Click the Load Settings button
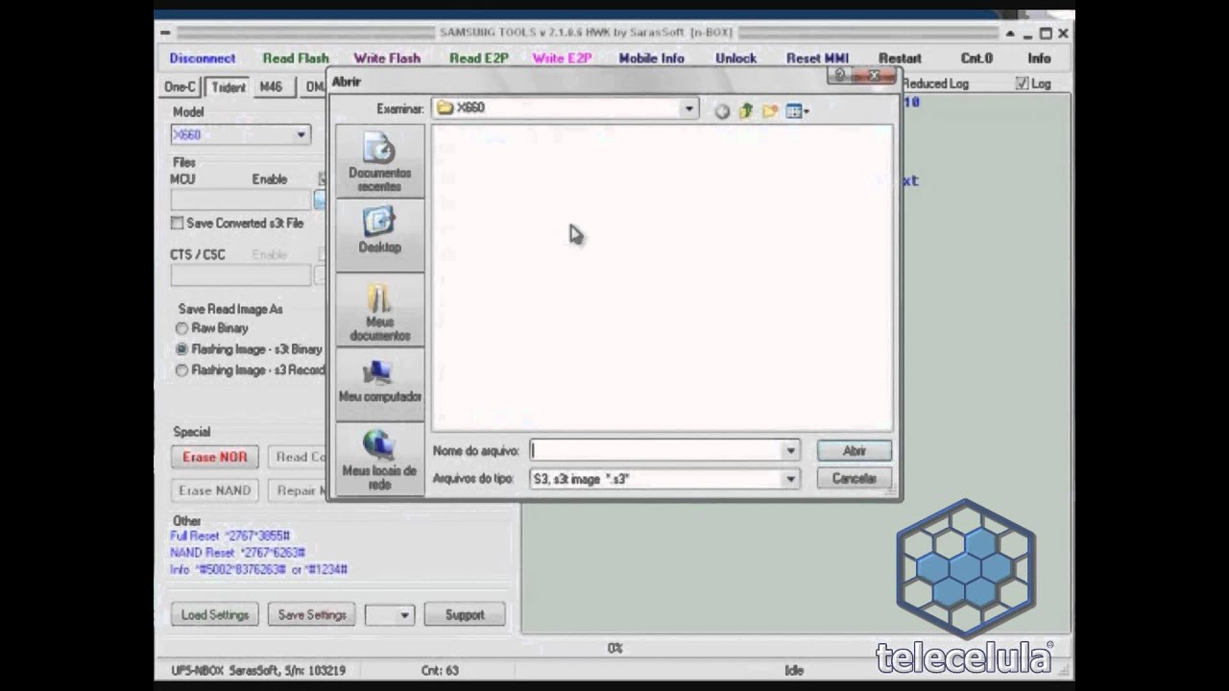Image resolution: width=1229 pixels, height=691 pixels. click(215, 615)
